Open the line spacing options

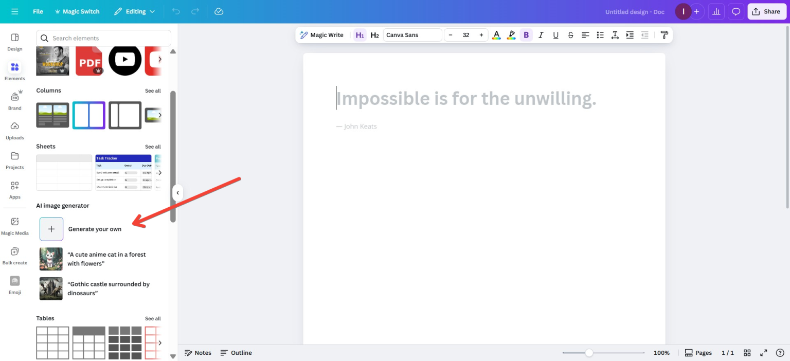(615, 35)
